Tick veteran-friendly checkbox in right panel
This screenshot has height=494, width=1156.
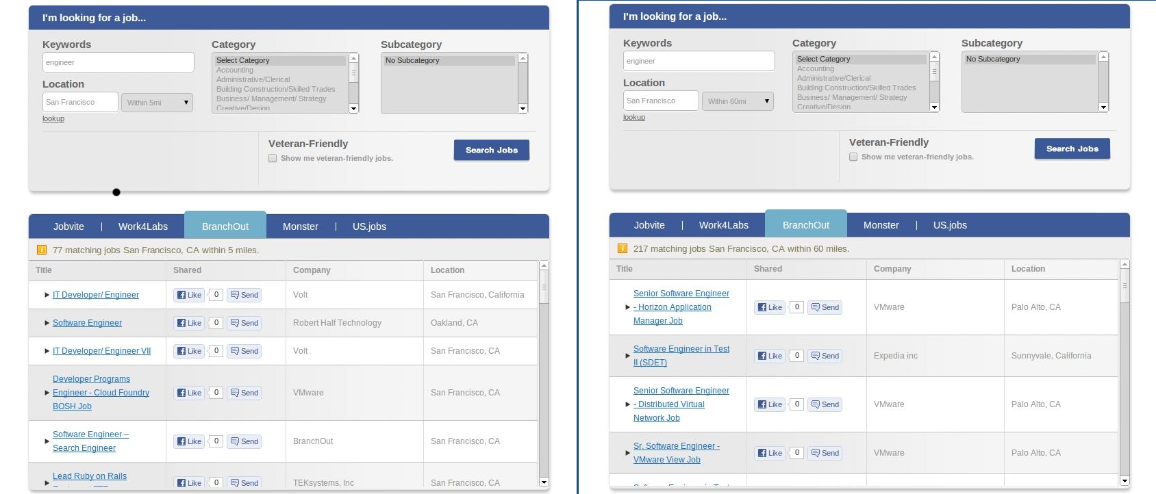coord(853,157)
